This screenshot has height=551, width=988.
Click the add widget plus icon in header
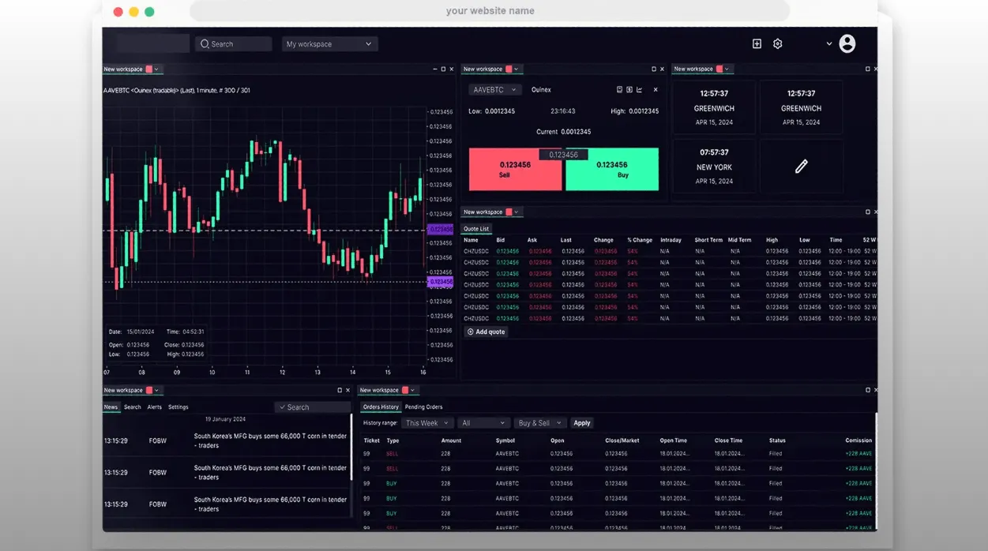coord(757,44)
